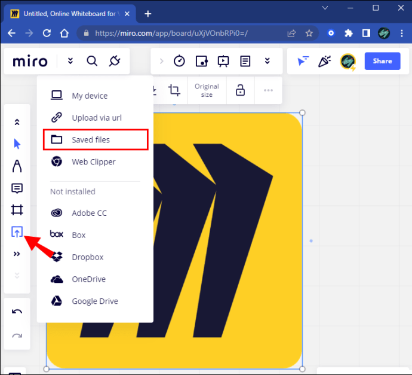The image size is (412, 375).
Task: Click the miro.com address bar
Action: [171, 33]
